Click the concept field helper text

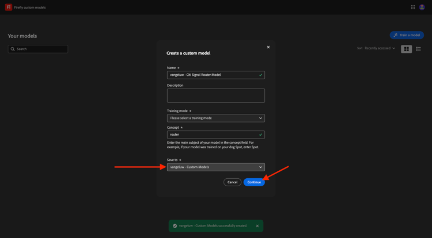click(x=213, y=145)
